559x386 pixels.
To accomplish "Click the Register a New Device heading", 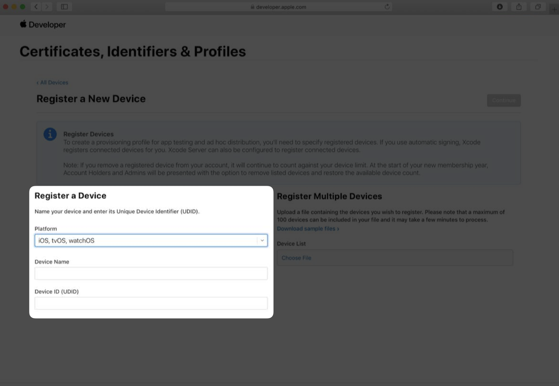I will pos(91,99).
